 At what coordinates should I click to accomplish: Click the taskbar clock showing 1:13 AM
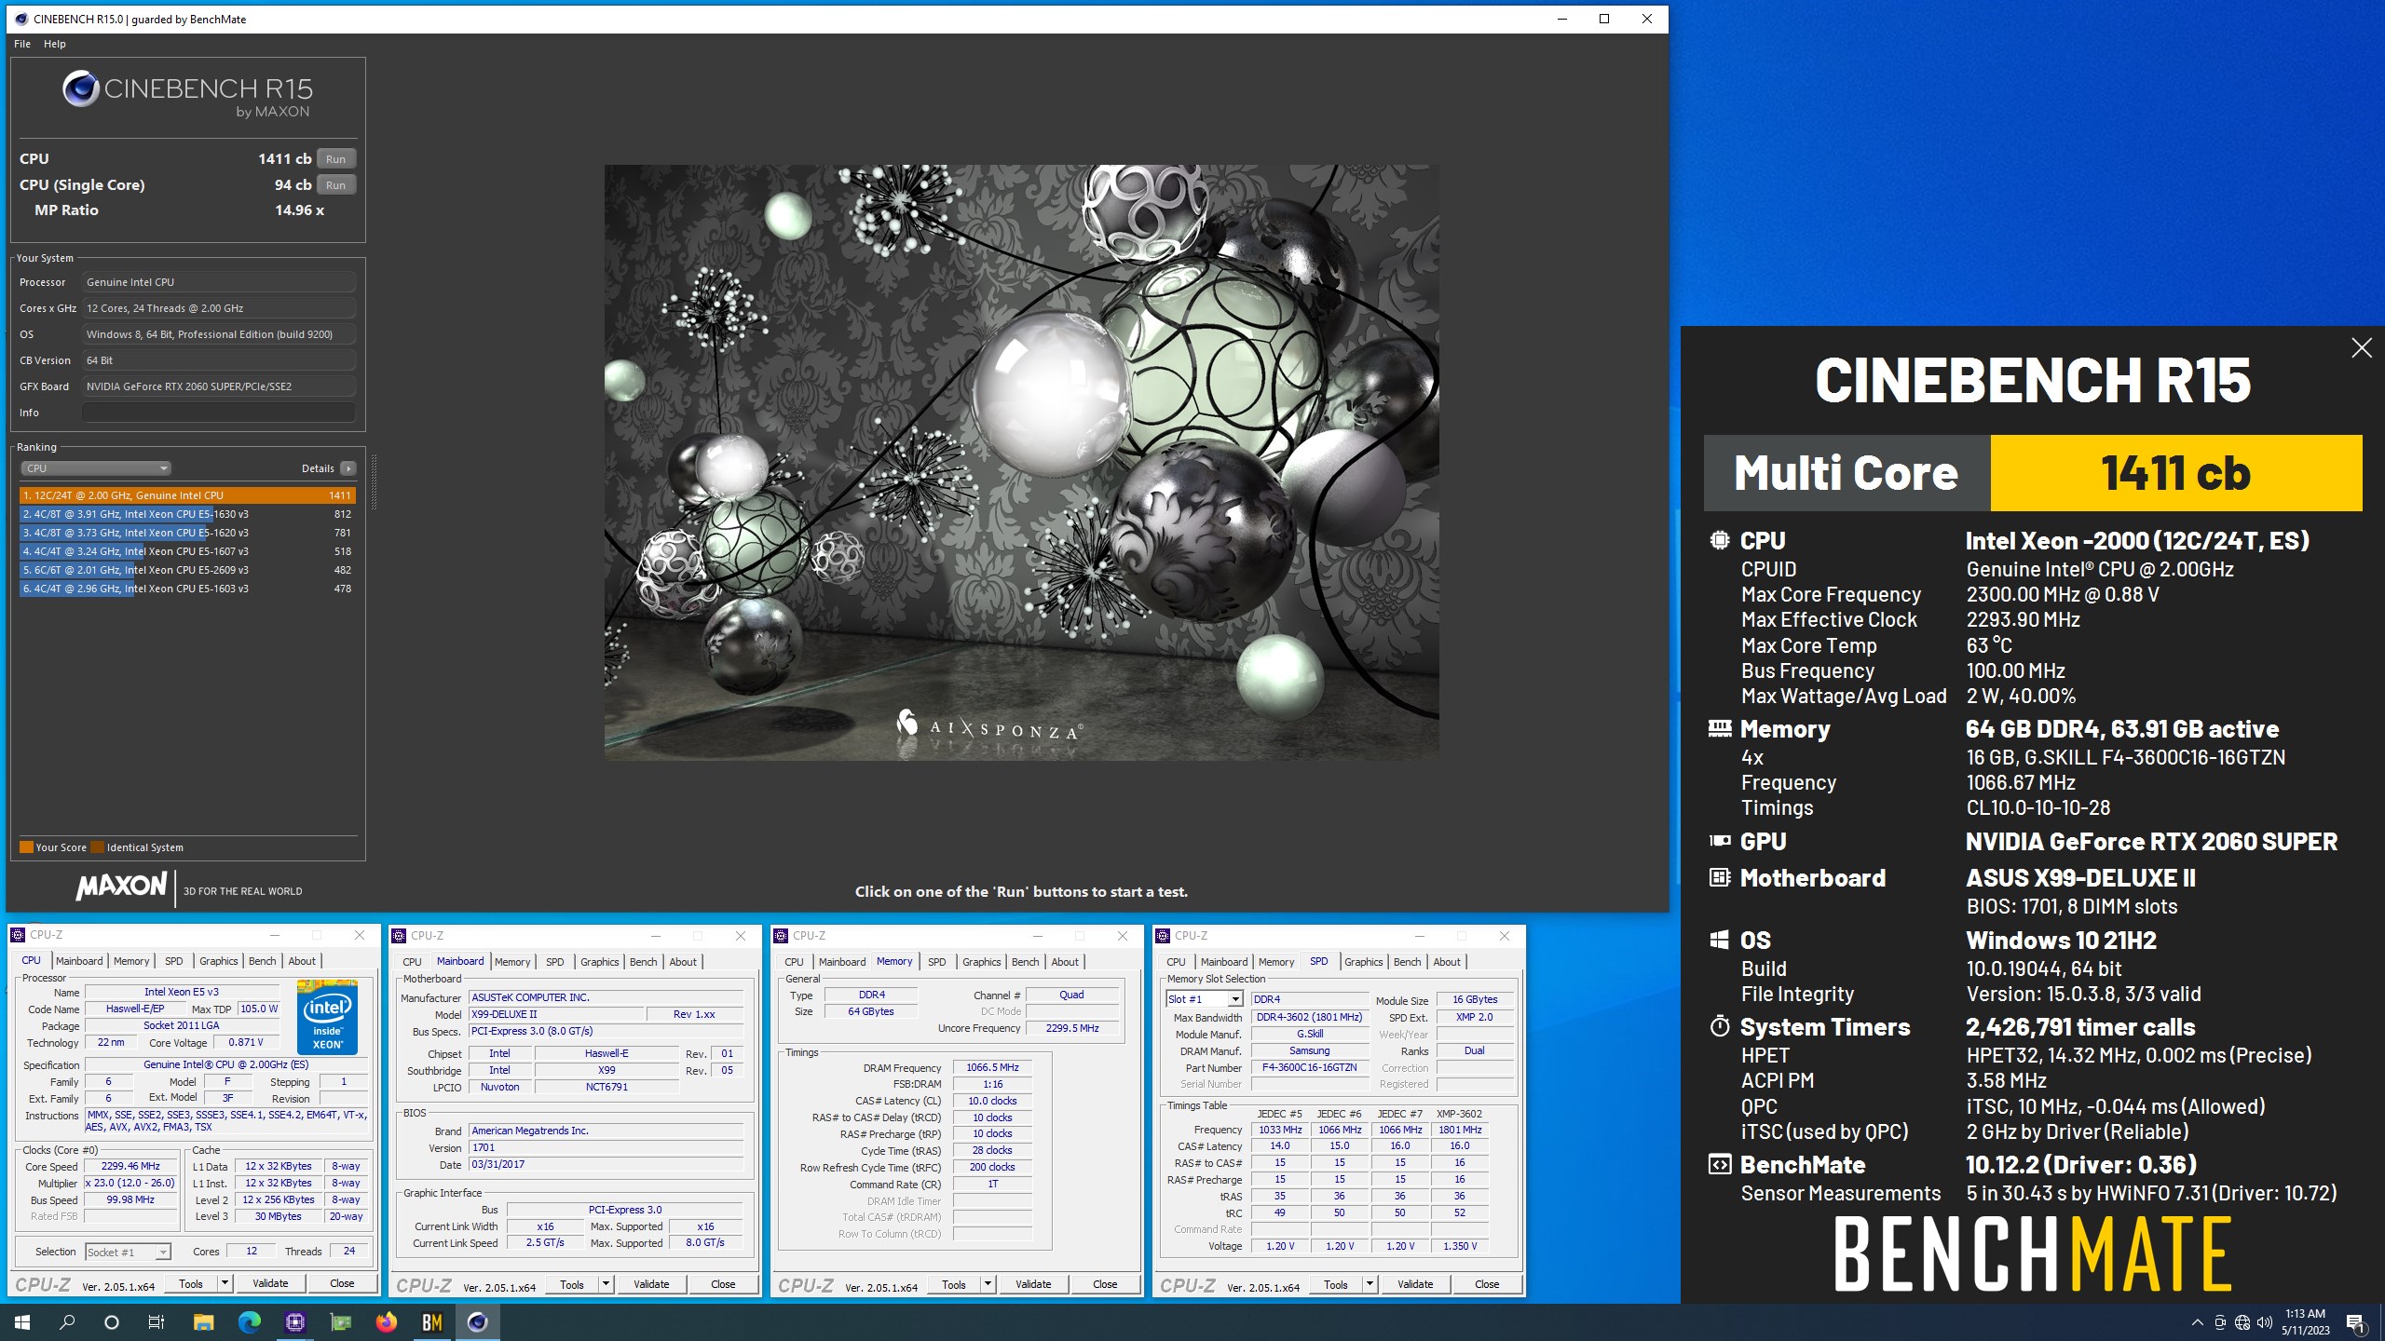[2305, 1322]
